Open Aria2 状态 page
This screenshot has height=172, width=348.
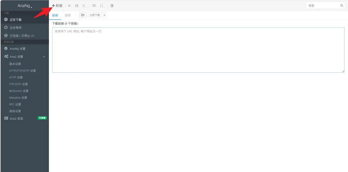[x=24, y=118]
